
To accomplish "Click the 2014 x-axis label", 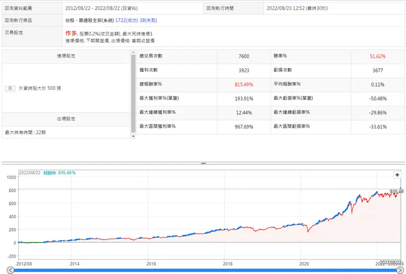I will [75, 264].
